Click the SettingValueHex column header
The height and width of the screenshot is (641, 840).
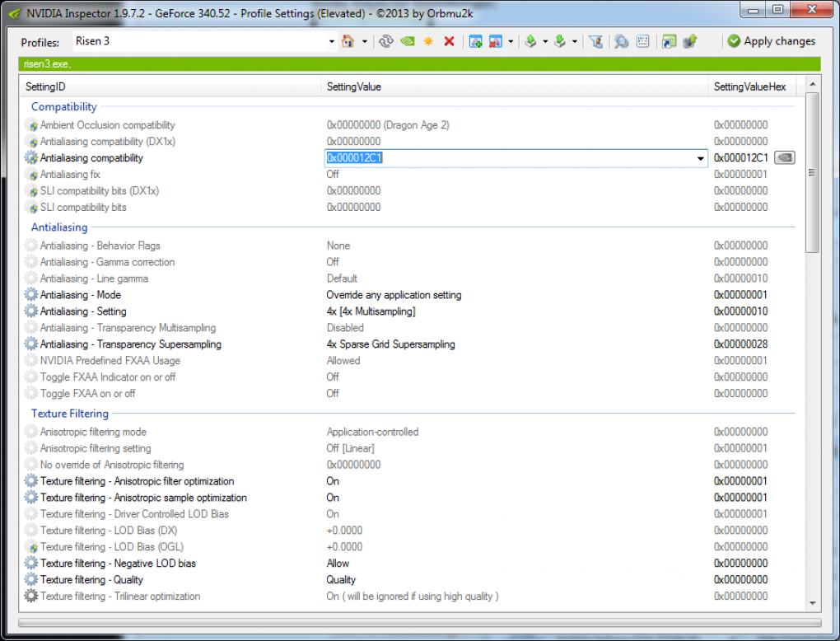[751, 87]
